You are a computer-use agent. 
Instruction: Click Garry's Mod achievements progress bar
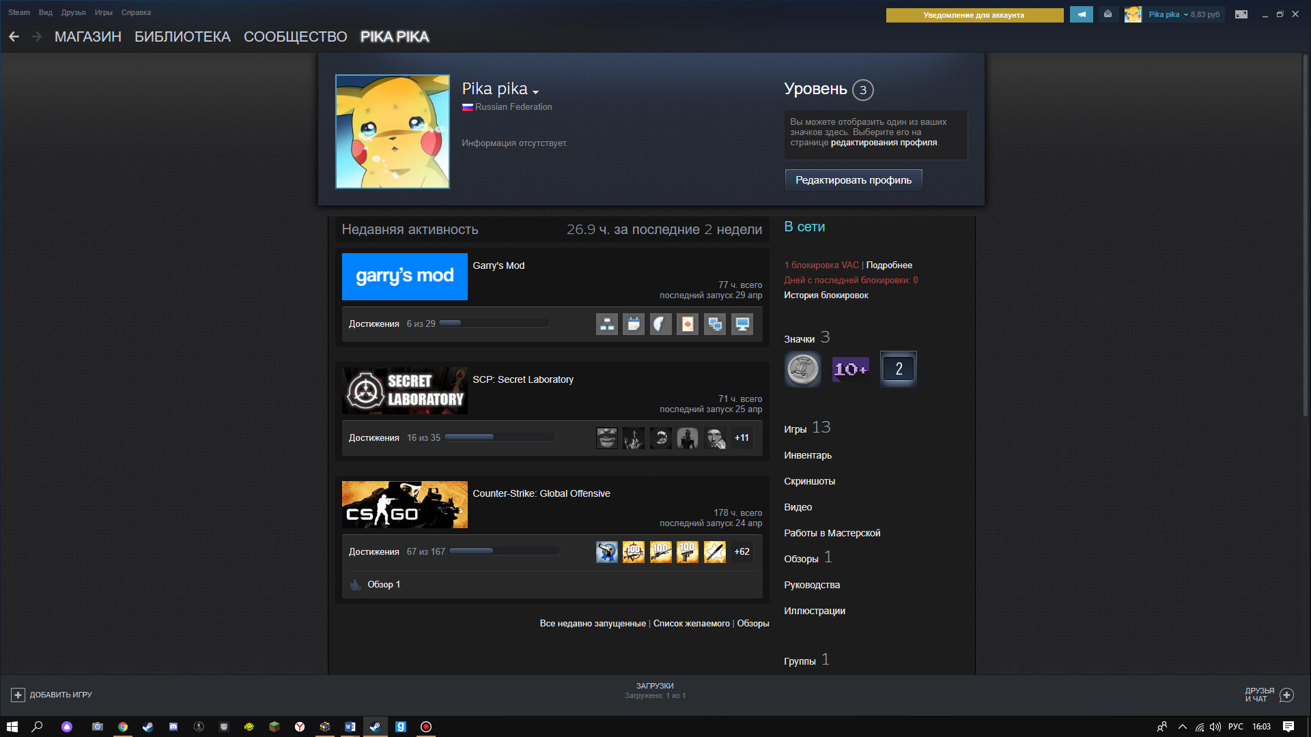pos(494,323)
